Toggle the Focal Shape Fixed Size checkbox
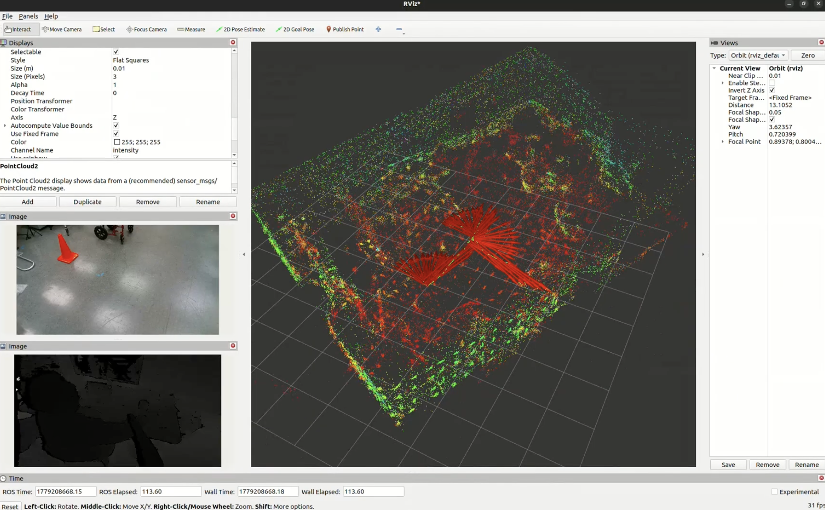This screenshot has height=510, width=825. [x=772, y=119]
